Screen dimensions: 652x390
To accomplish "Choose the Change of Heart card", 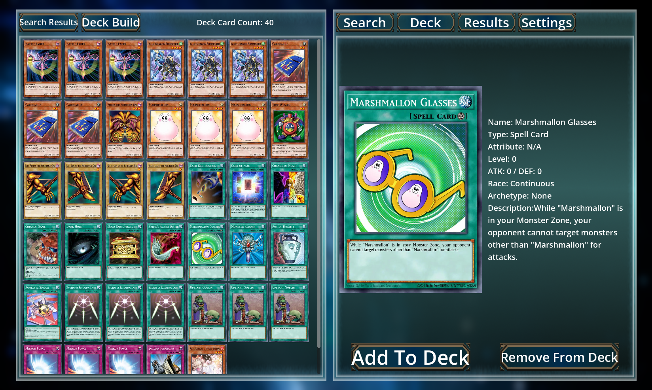I will click(x=289, y=191).
